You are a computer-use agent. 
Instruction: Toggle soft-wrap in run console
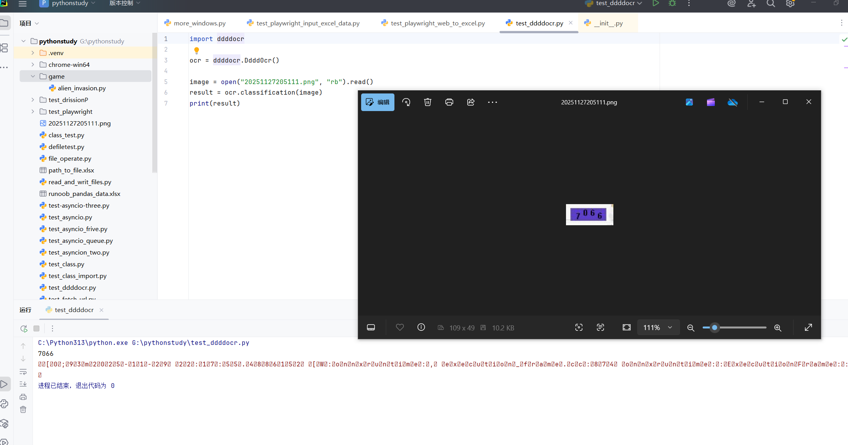coord(23,371)
